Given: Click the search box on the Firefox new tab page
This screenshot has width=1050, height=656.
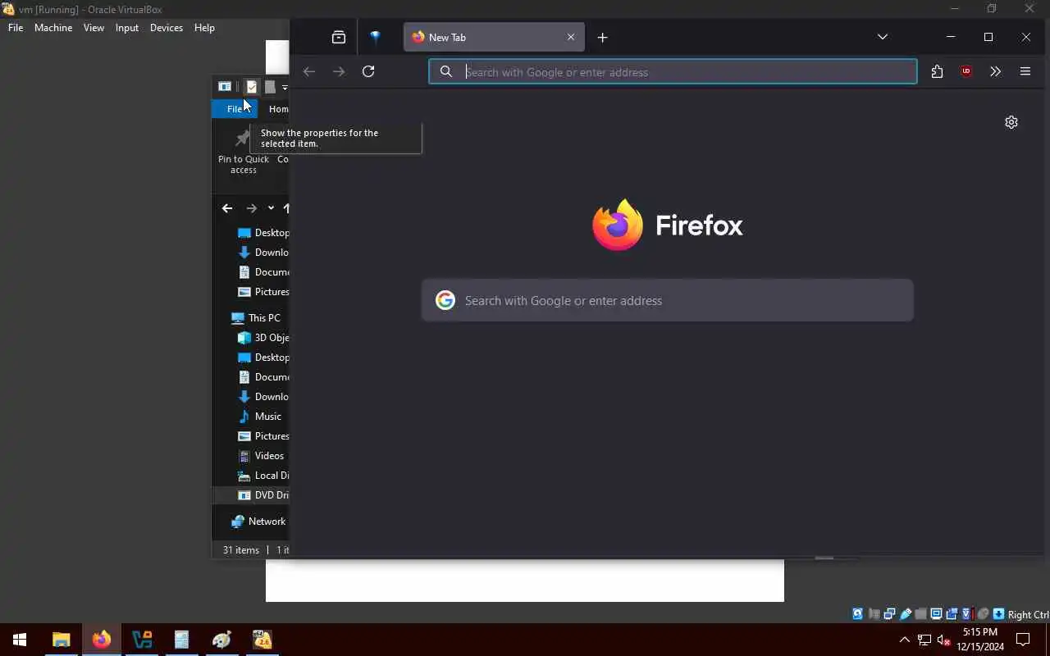Looking at the screenshot, I should pos(667,300).
